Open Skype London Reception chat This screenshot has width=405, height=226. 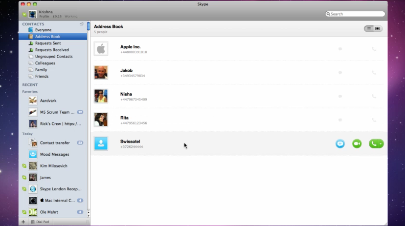(53, 189)
